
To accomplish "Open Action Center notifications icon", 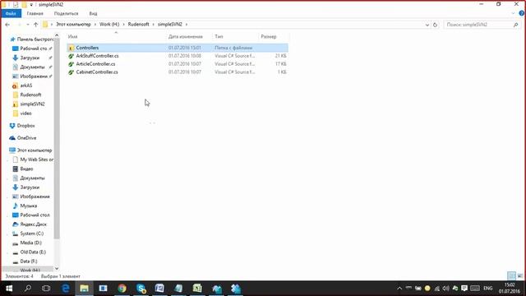I will click(464, 289).
